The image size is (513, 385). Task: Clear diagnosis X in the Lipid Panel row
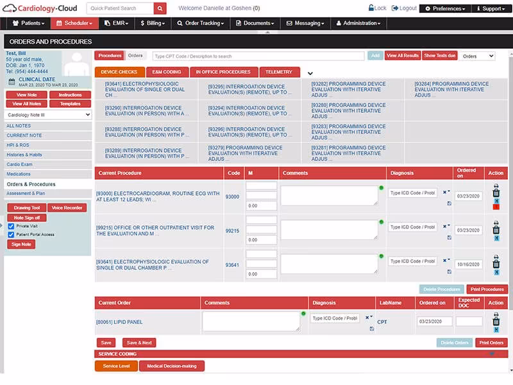tap(367, 318)
